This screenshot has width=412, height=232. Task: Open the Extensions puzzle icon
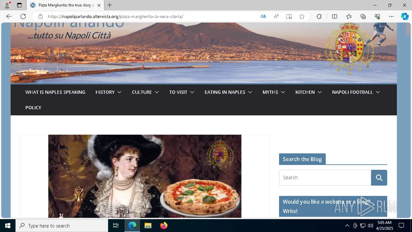point(319,16)
